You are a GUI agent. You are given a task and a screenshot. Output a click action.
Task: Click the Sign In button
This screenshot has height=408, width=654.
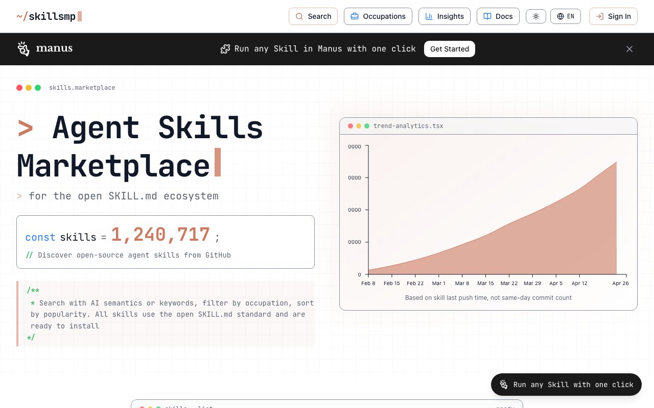pyautogui.click(x=613, y=16)
